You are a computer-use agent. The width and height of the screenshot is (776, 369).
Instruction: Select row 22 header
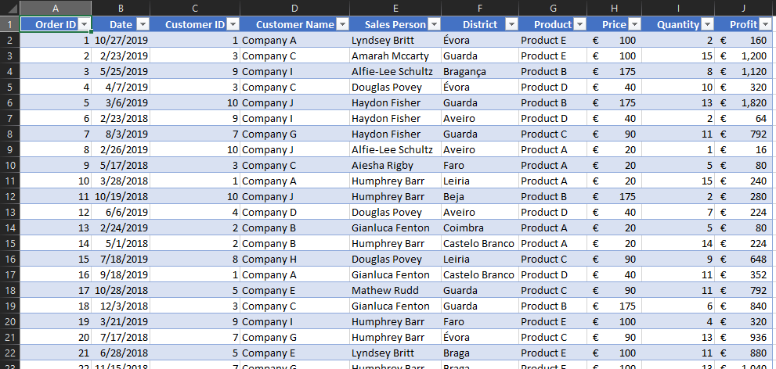(10, 353)
